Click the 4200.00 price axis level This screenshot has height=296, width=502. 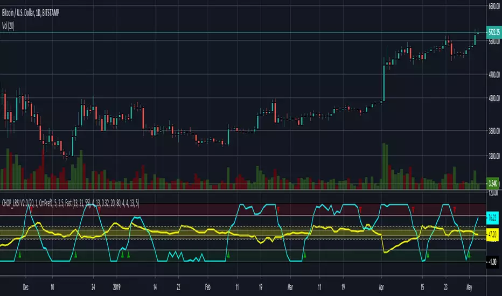pos(494,98)
